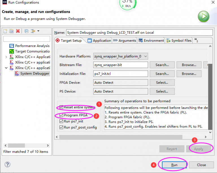Click Search next to Bitstream File

pyautogui.click(x=162, y=65)
